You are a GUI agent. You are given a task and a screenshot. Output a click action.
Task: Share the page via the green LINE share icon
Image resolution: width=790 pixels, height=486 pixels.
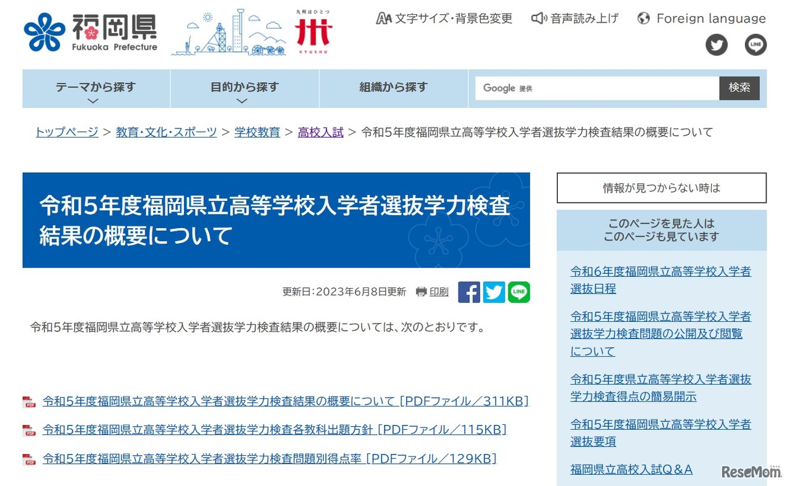(x=518, y=292)
